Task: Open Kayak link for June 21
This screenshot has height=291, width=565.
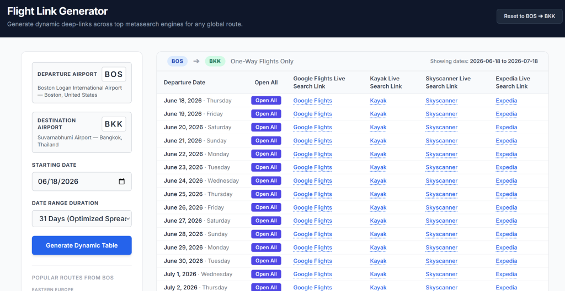Action: pos(378,140)
